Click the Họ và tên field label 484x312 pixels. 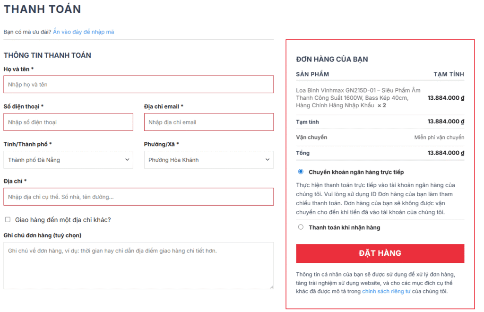tap(18, 69)
